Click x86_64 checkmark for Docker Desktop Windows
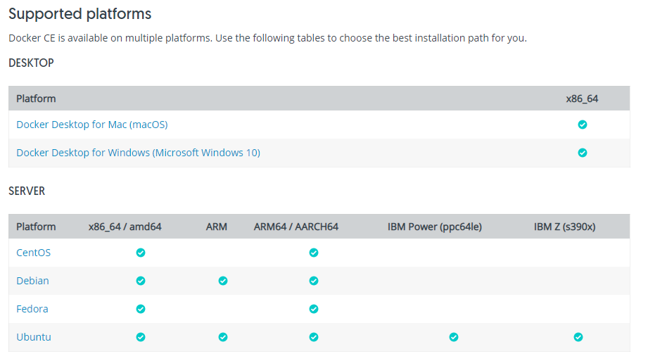Screen dimensions: 648x361 pyautogui.click(x=583, y=153)
